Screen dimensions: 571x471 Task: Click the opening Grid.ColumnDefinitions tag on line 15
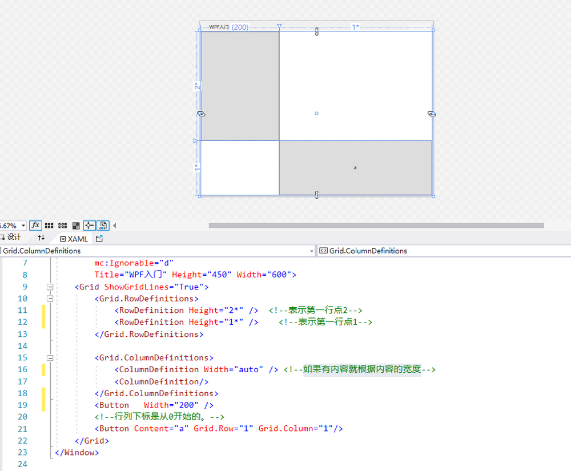pos(154,358)
